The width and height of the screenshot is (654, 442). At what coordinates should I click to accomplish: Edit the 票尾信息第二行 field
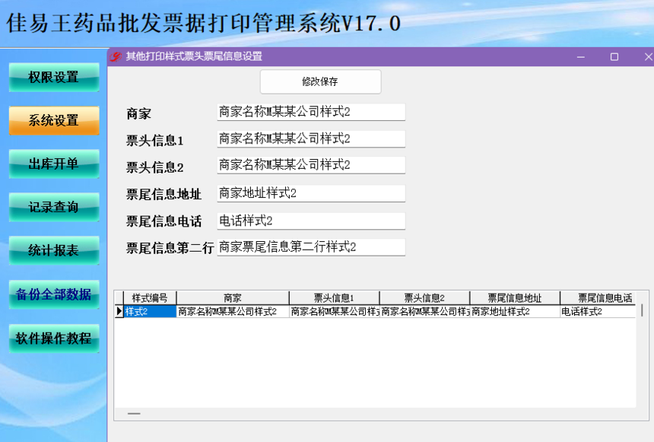[311, 247]
